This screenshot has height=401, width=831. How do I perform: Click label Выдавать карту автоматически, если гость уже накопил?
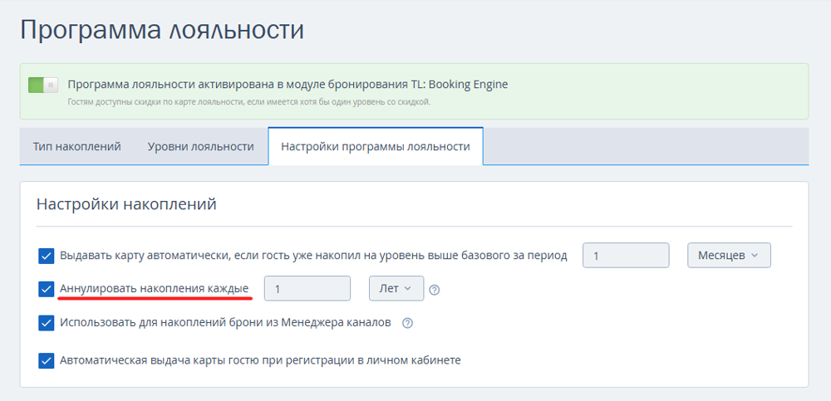pos(313,256)
